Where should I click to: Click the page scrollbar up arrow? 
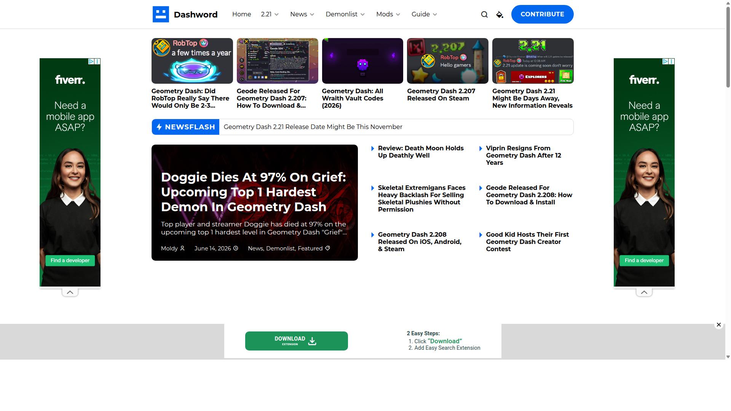click(x=728, y=3)
